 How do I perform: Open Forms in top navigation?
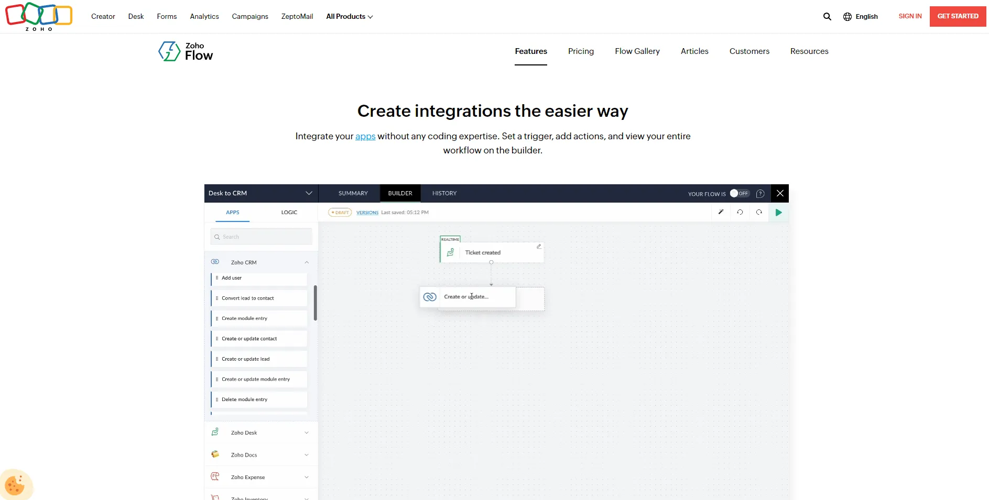[167, 17]
